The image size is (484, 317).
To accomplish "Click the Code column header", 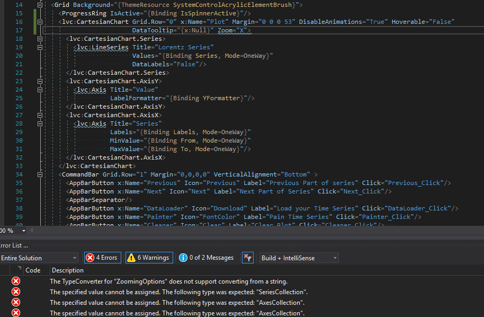I will click(33, 270).
